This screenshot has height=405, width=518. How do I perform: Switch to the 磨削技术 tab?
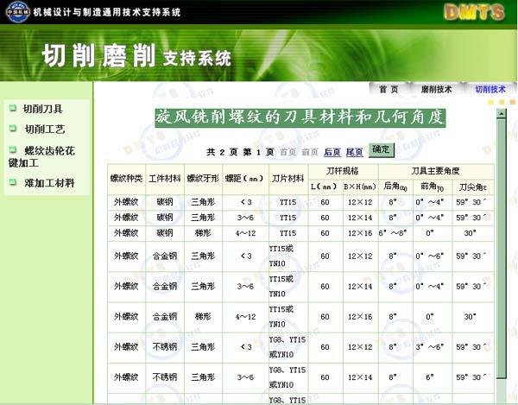click(436, 89)
